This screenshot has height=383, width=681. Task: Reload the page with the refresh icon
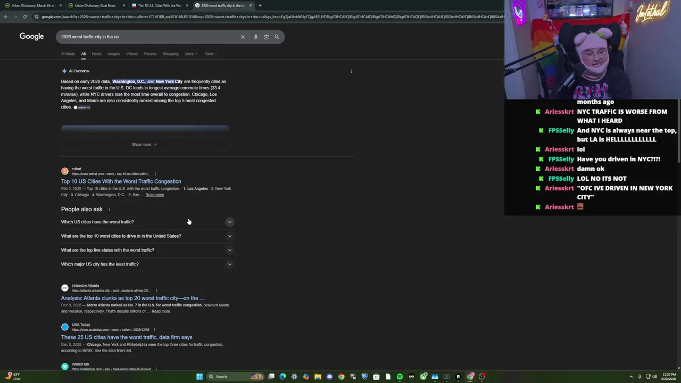coord(24,16)
